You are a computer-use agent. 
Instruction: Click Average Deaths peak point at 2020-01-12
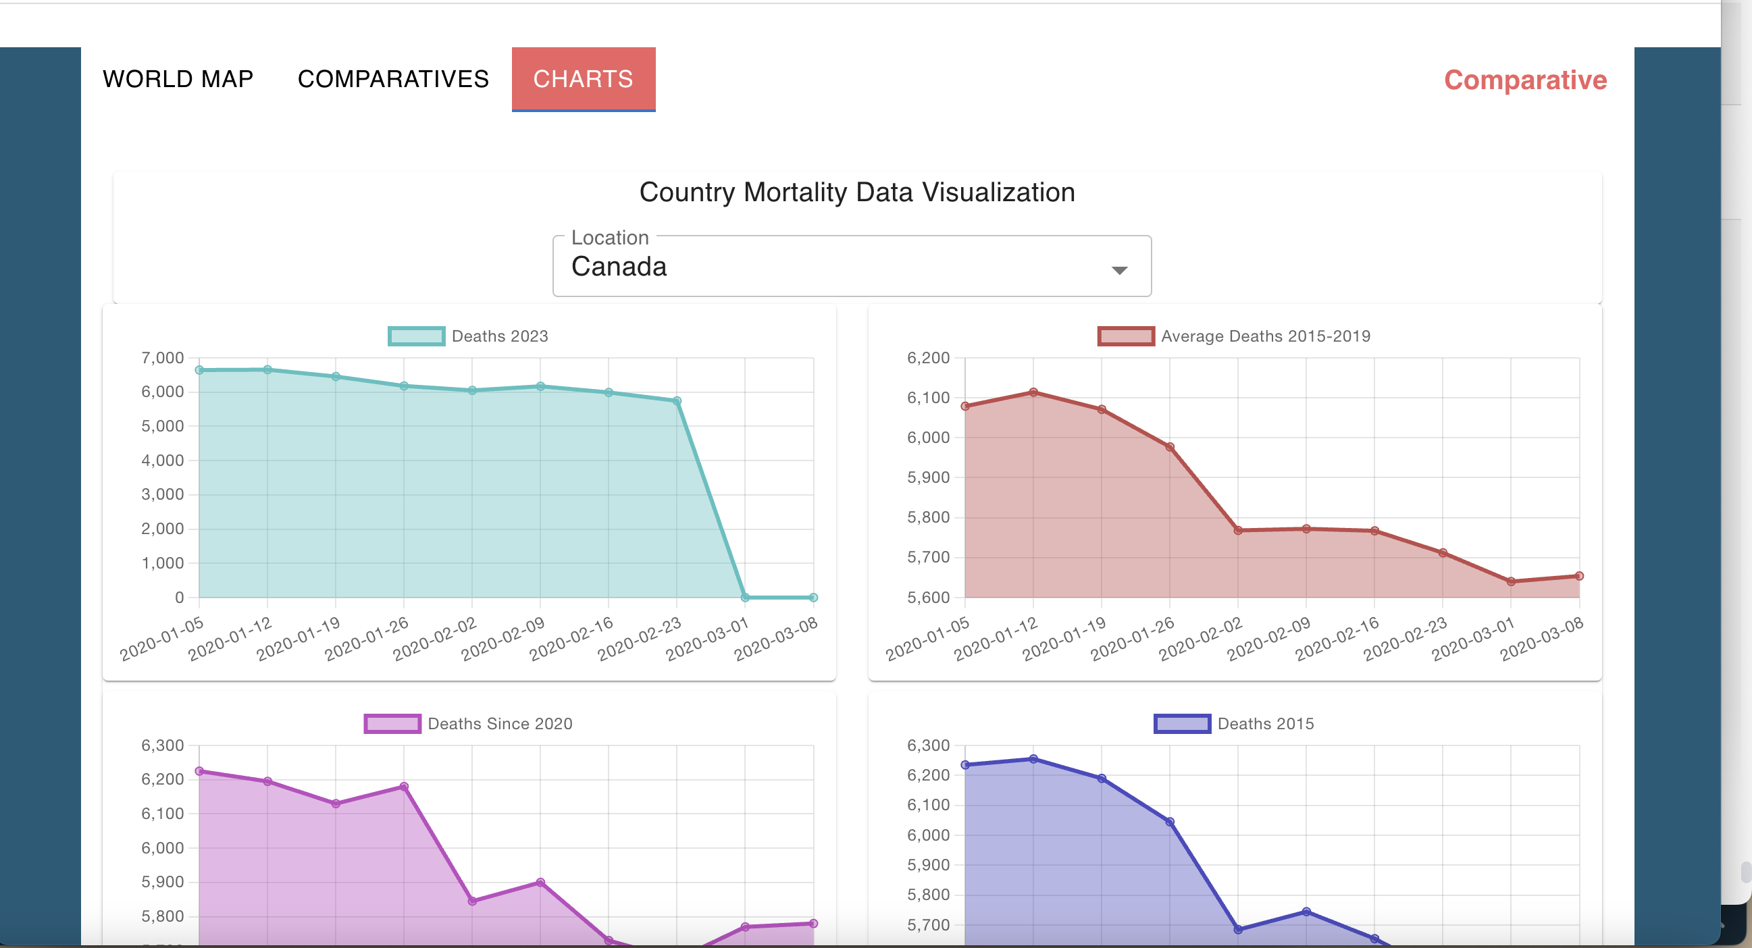[x=1033, y=392]
